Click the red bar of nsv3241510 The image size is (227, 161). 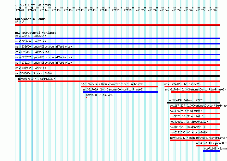pos(195,124)
